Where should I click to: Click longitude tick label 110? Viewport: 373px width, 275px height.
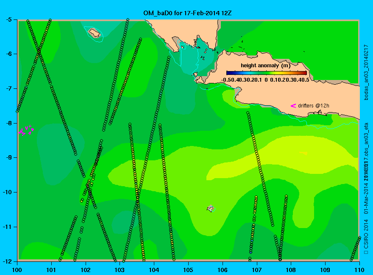point(359,270)
